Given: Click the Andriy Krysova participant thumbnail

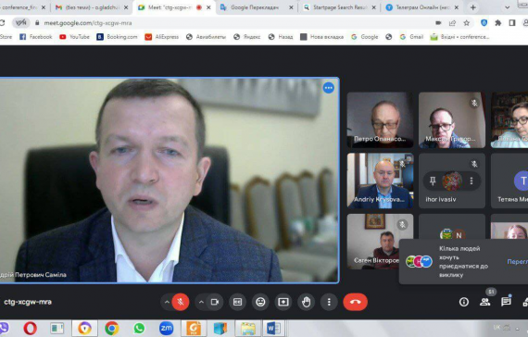Looking at the screenshot, I should click(380, 181).
